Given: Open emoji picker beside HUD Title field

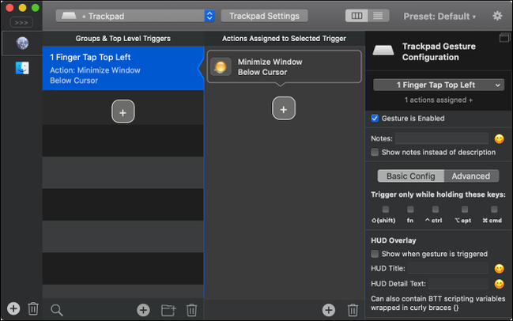Looking at the screenshot, I should click(x=499, y=269).
